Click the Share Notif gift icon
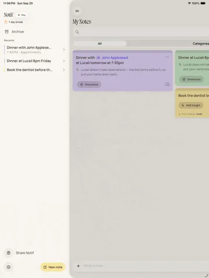 (9, 253)
